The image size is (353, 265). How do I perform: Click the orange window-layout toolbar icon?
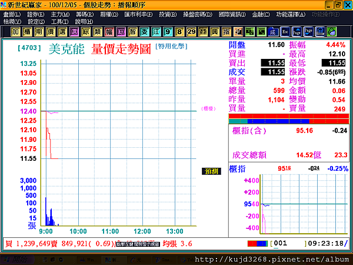coord(238,32)
